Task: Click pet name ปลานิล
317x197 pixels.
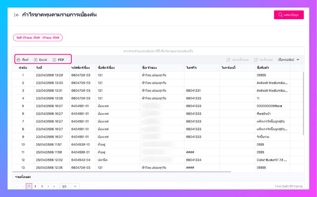Action: (102, 160)
